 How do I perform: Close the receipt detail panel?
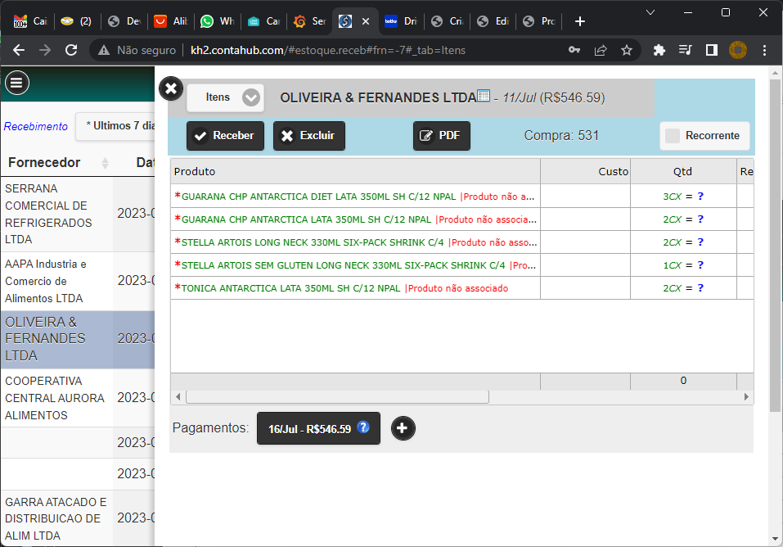click(x=171, y=89)
